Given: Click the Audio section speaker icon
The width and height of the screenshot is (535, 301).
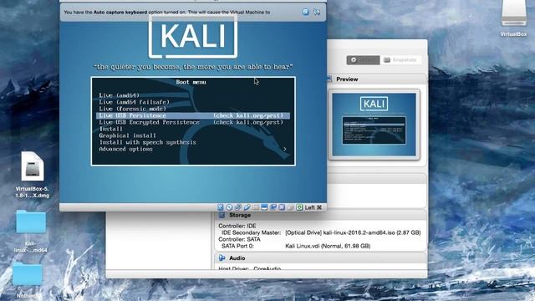Looking at the screenshot, I should pos(222,258).
